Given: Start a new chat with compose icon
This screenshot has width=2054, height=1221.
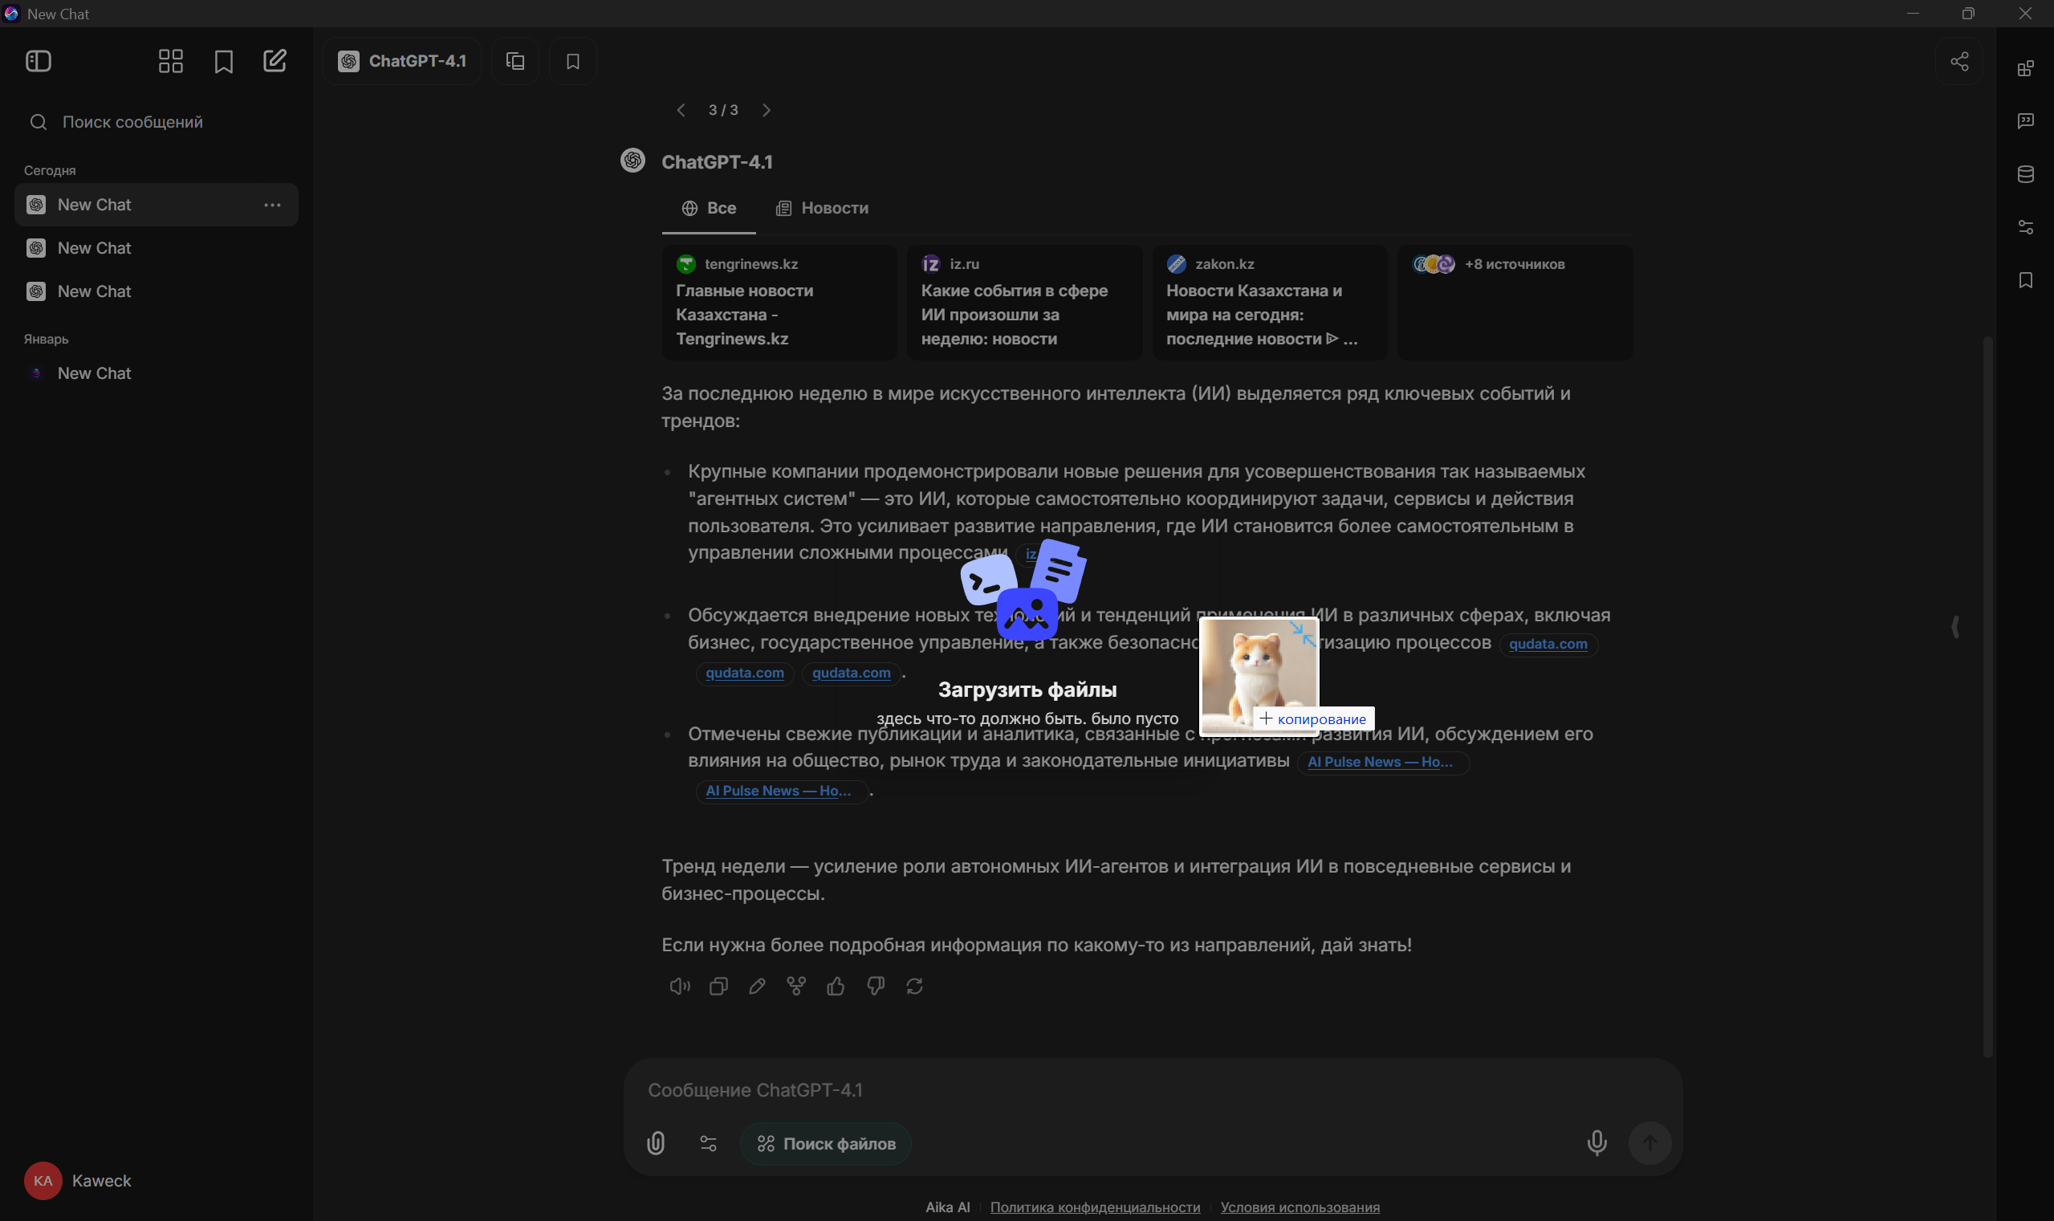Looking at the screenshot, I should [275, 61].
